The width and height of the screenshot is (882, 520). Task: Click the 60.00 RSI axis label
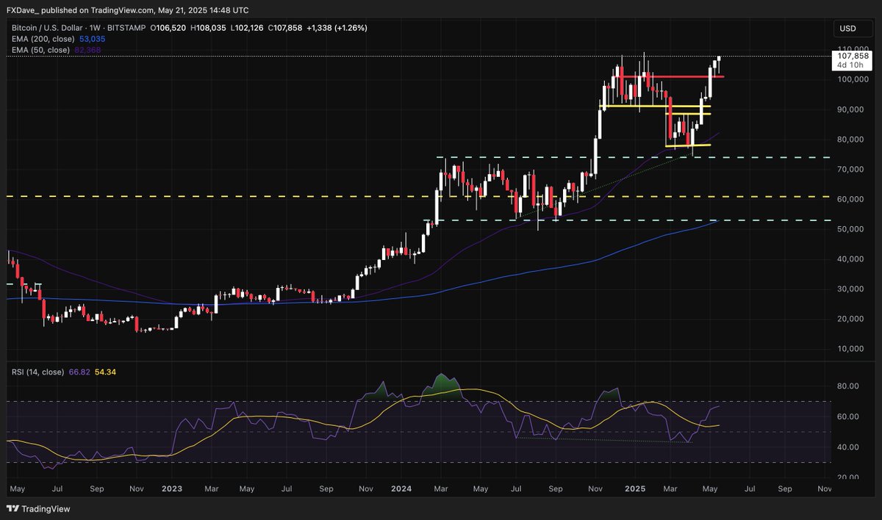coord(849,416)
